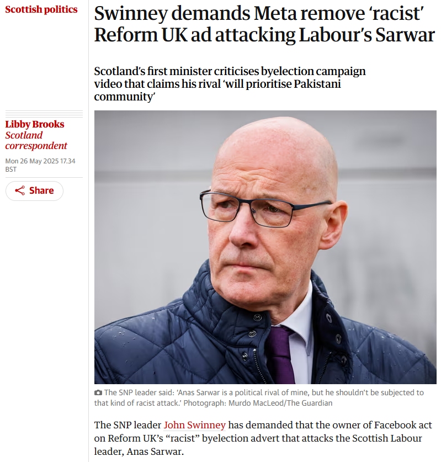
Task: Click the caption beginning "The SNP leader said"
Action: [259, 398]
